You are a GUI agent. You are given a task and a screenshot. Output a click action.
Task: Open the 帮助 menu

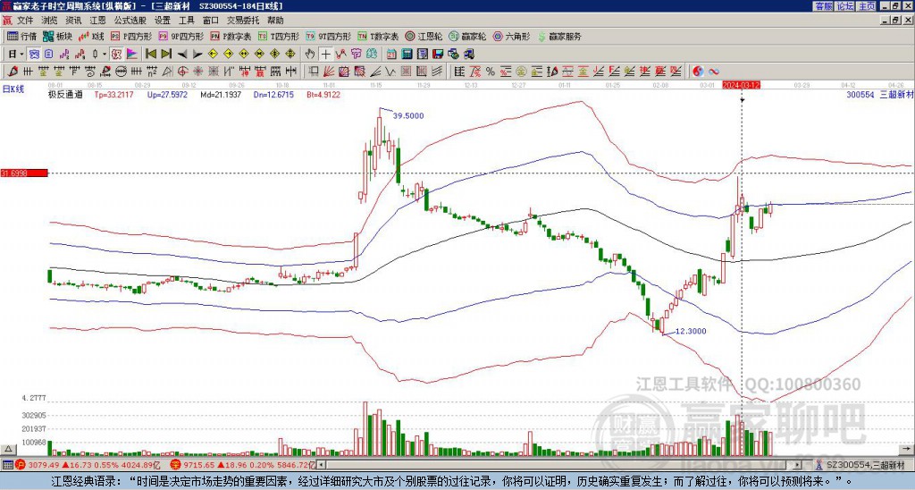pyautogui.click(x=275, y=21)
